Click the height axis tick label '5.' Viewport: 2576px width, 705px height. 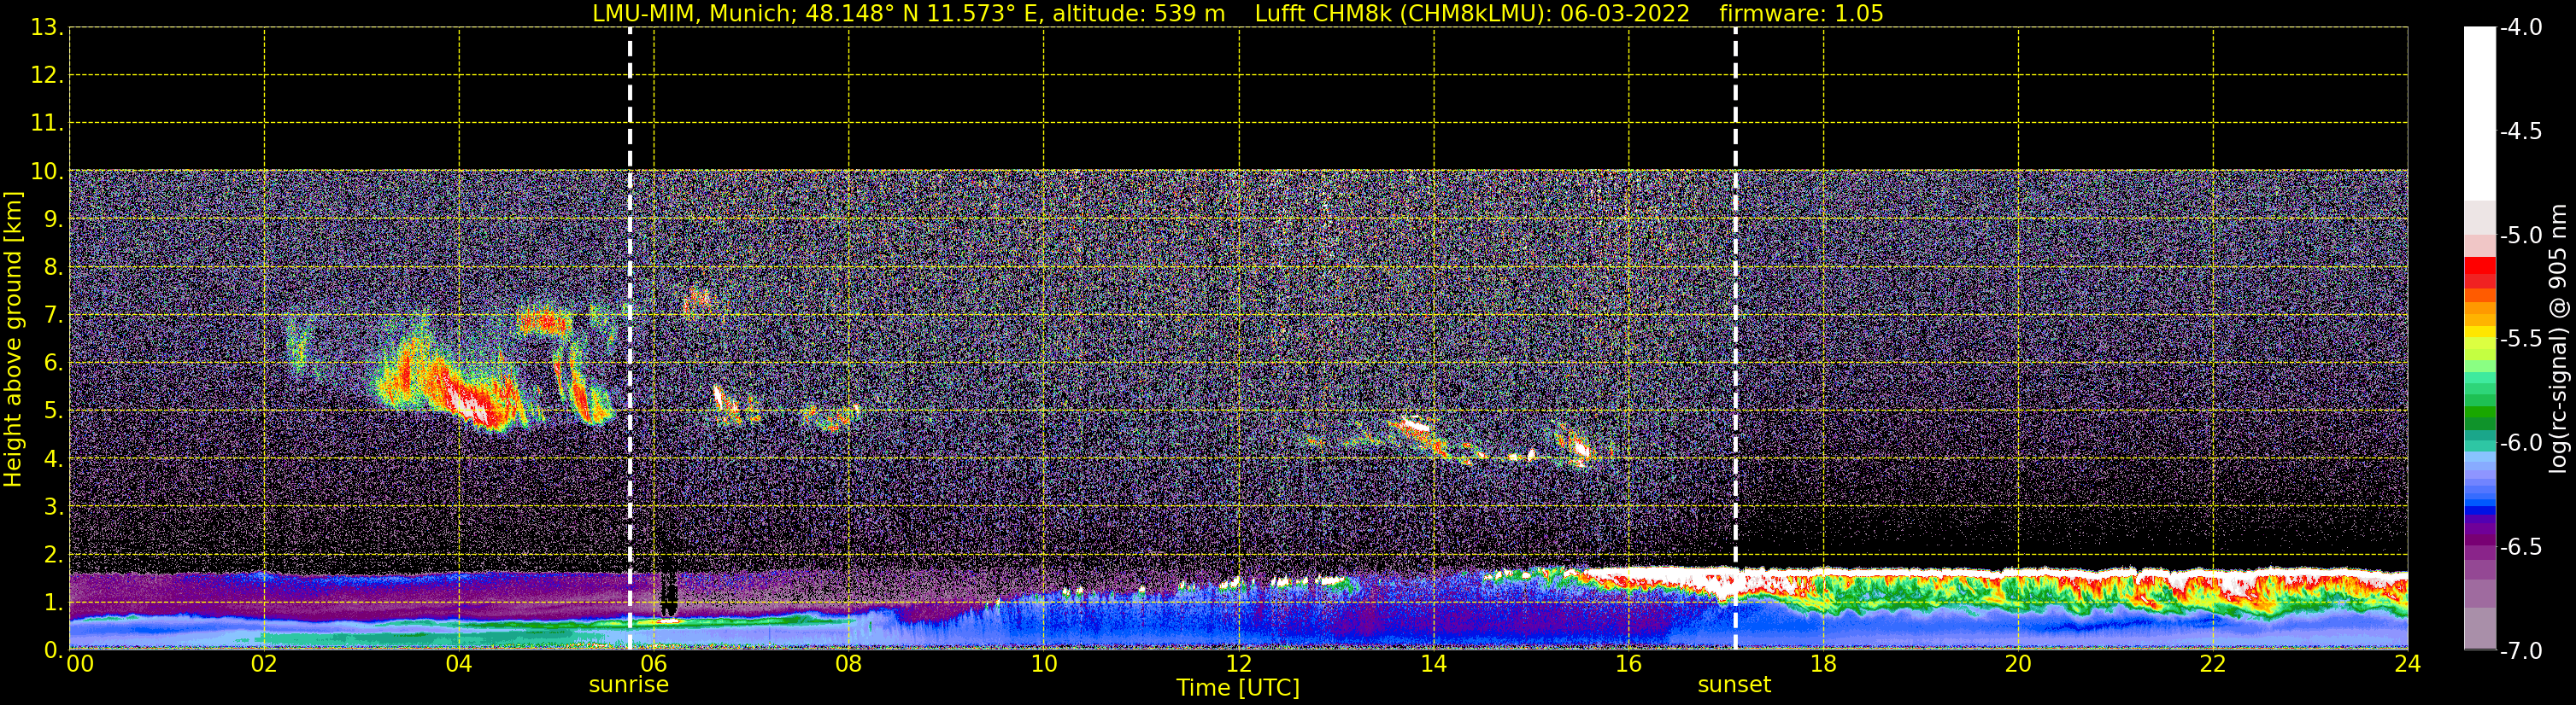54,411
